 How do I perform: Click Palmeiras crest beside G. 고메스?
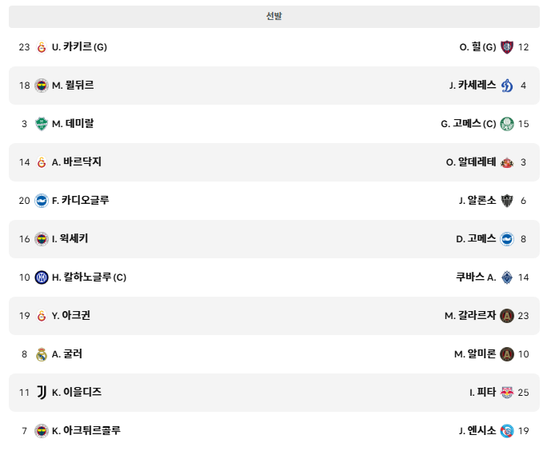pyautogui.click(x=507, y=124)
